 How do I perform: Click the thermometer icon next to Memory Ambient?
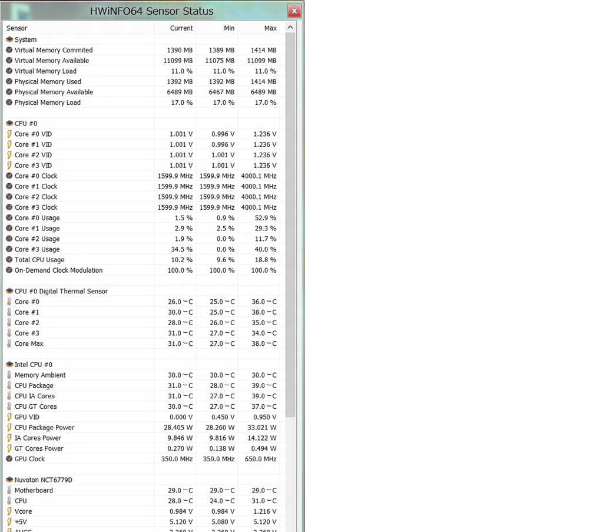coord(9,375)
